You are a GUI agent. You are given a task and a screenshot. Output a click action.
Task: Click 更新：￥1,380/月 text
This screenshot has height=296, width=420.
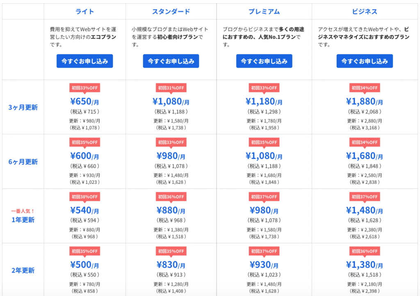(171, 230)
